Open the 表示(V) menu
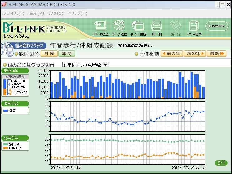This screenshot has height=174, width=232. tap(36, 13)
